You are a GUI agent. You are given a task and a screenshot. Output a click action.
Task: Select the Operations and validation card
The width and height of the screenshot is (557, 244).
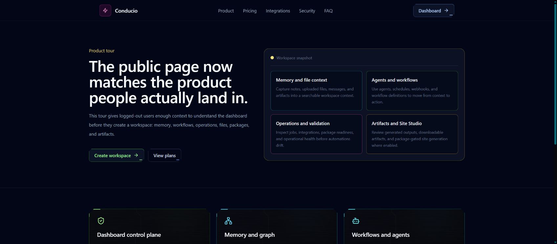(x=316, y=134)
